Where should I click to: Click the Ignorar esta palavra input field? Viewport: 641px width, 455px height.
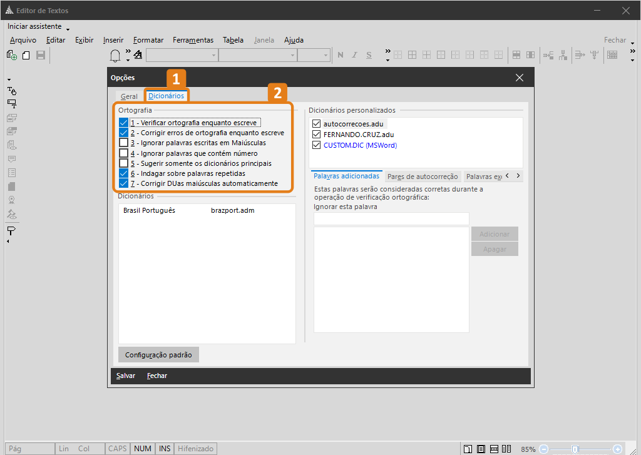[x=391, y=218]
